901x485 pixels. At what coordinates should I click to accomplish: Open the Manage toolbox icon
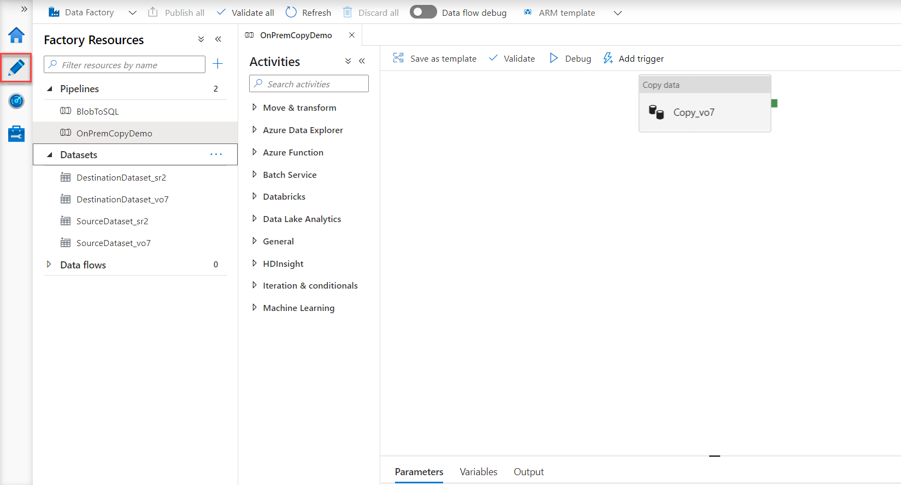click(x=16, y=134)
